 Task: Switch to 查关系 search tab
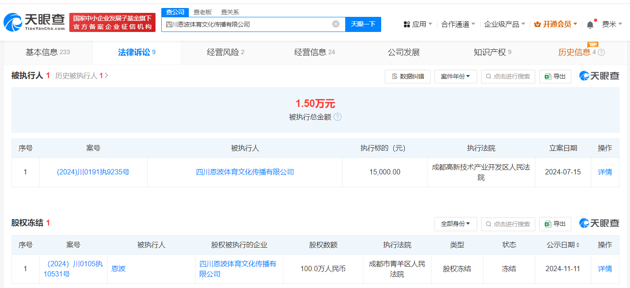click(x=230, y=12)
